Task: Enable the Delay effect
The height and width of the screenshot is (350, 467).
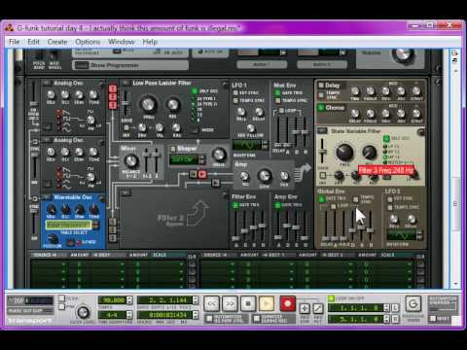Action: click(x=321, y=86)
